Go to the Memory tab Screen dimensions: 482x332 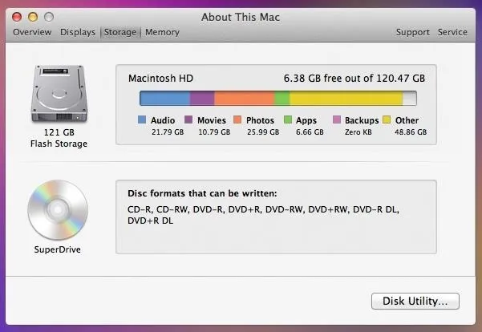tap(162, 32)
